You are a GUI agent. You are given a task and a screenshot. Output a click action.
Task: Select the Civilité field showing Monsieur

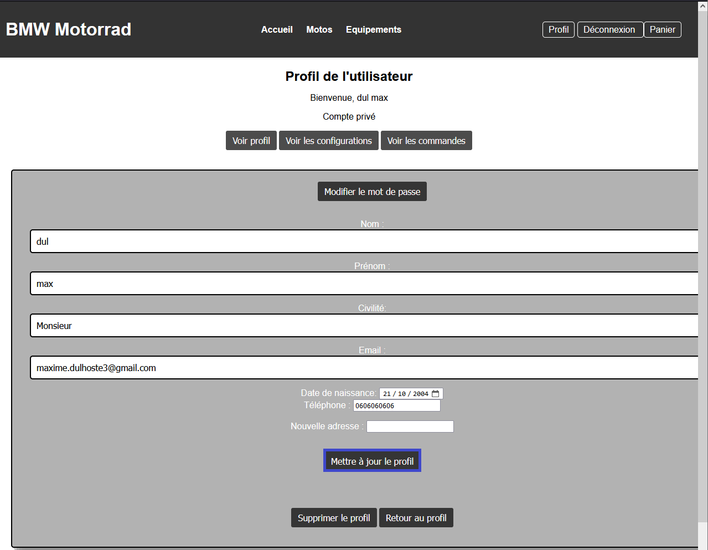364,326
